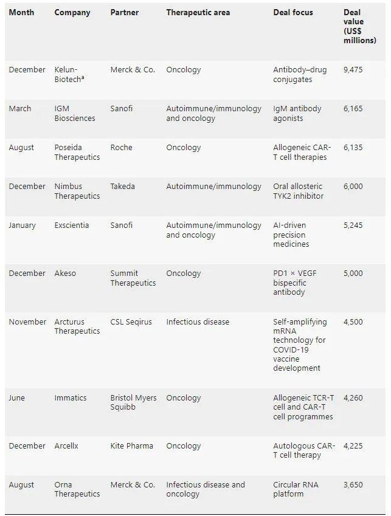Click the Poseida Therapeutics company name
391x516 pixels.
click(77, 152)
